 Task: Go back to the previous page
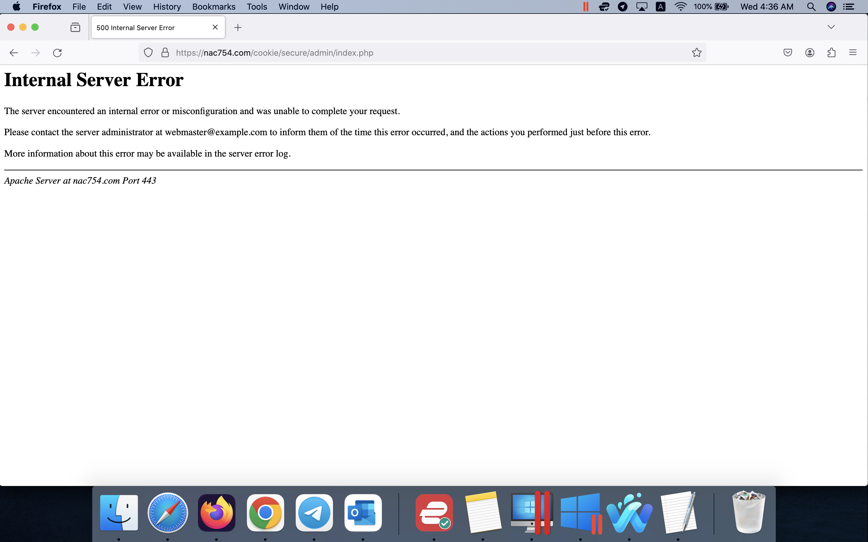pos(14,53)
